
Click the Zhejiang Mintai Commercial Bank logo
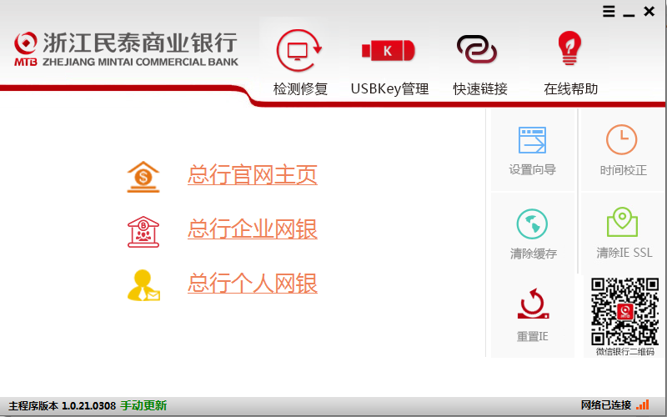click(x=126, y=49)
